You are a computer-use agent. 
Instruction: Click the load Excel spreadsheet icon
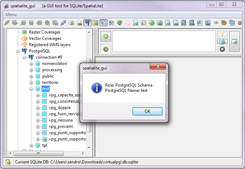(x=200, y=23)
